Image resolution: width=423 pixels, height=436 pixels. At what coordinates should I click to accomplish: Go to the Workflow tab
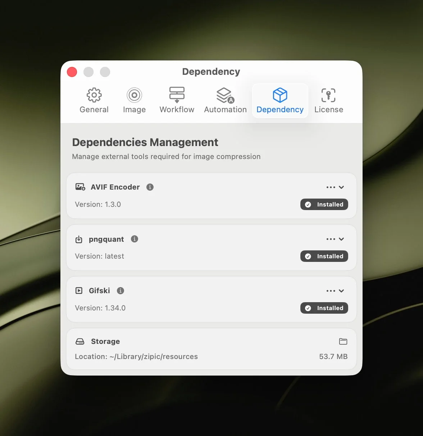click(x=177, y=100)
